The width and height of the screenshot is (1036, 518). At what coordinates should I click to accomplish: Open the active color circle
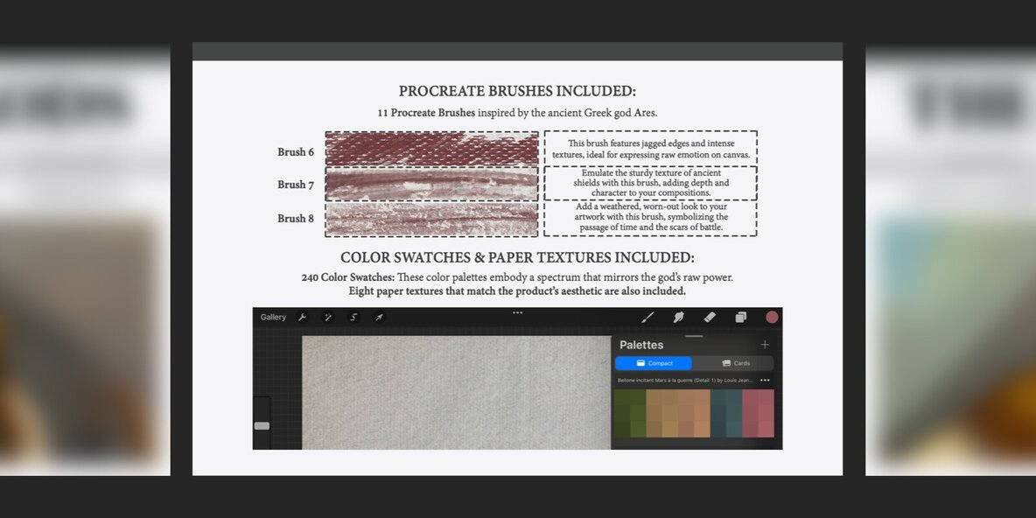[772, 318]
